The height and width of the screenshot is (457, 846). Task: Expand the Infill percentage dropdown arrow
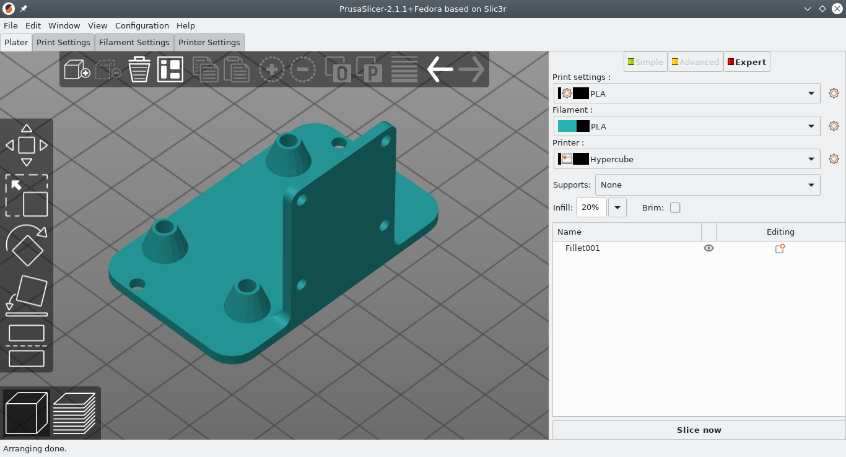click(617, 207)
